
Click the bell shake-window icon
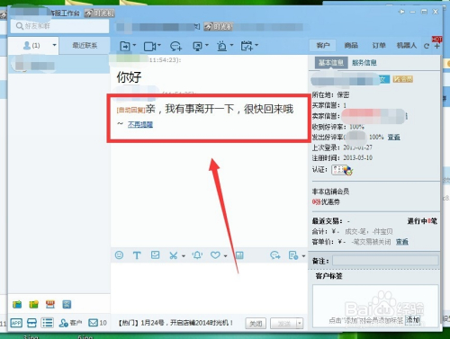click(197, 255)
